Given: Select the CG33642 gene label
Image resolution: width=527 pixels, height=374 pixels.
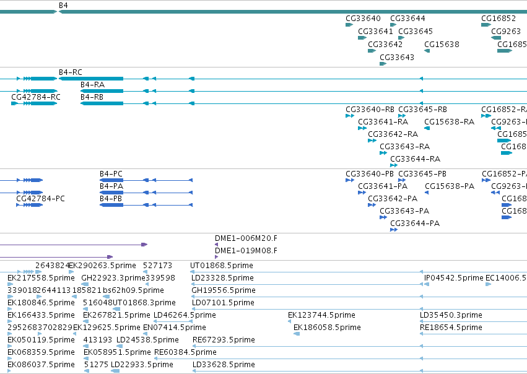Looking at the screenshot, I should 385,45.
